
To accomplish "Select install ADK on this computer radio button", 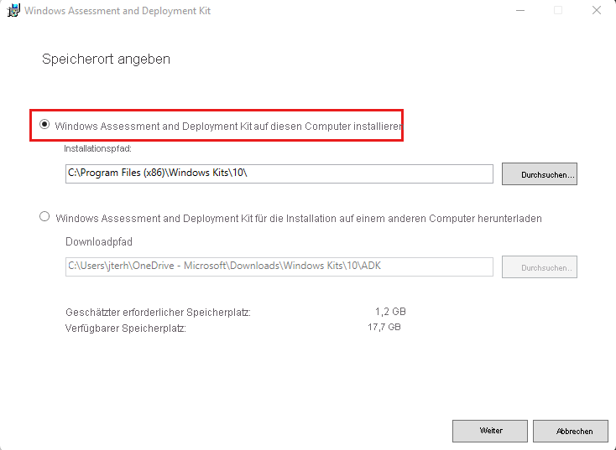I will point(44,125).
